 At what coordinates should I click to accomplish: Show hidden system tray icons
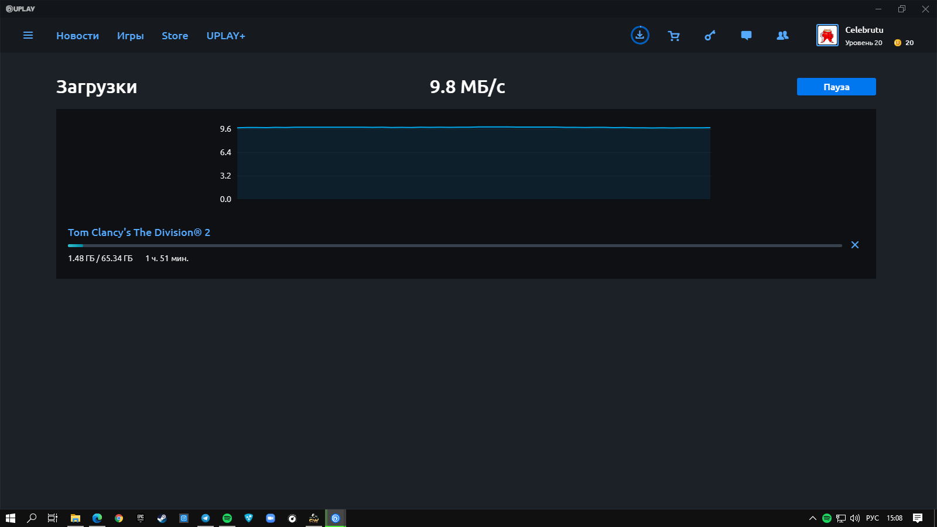pyautogui.click(x=813, y=518)
